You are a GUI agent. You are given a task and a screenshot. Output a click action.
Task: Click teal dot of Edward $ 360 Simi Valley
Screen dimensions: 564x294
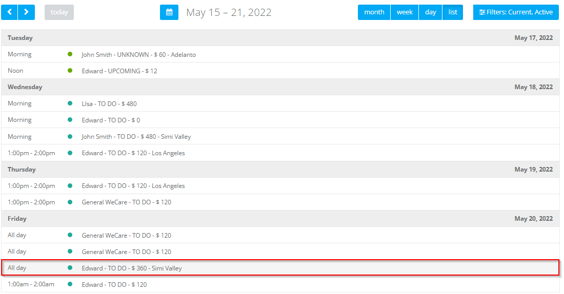[70, 268]
